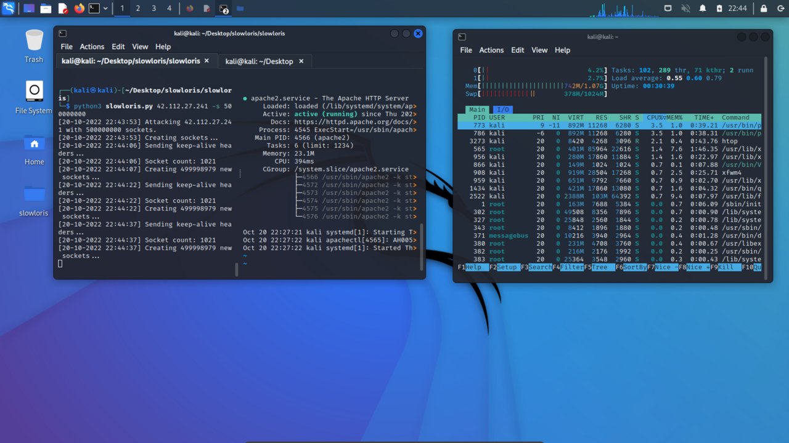
Task: Select the Firefox window in taskbar
Action: click(190, 9)
